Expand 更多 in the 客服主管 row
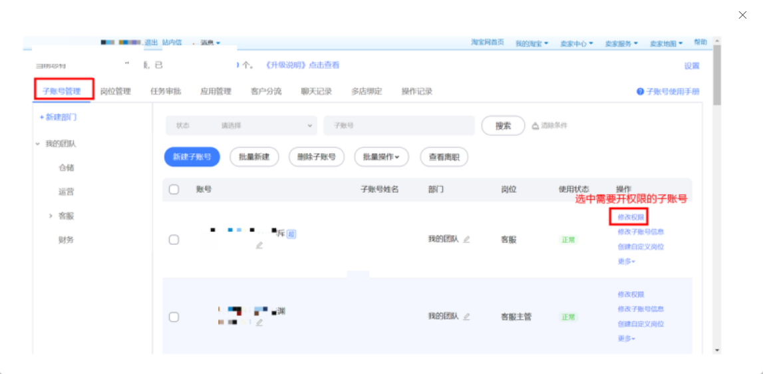This screenshot has height=374, width=763. pos(627,339)
